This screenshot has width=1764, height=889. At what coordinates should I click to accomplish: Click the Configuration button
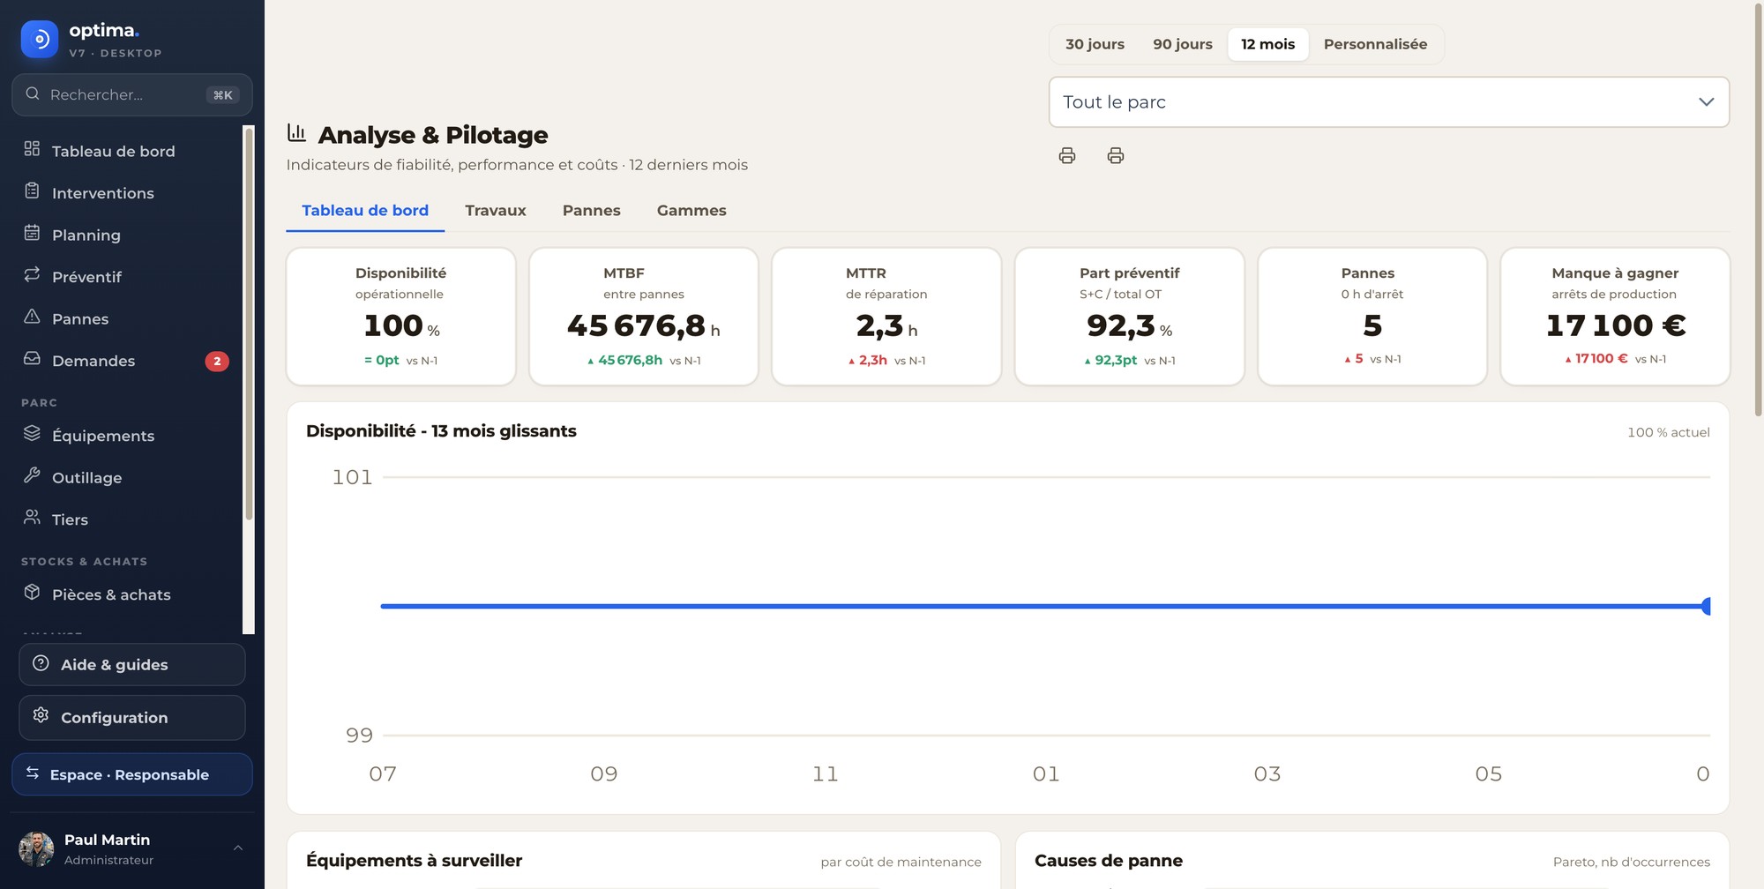(x=132, y=718)
